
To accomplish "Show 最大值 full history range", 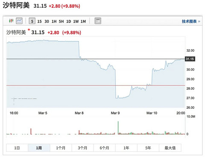I will click(170, 148).
